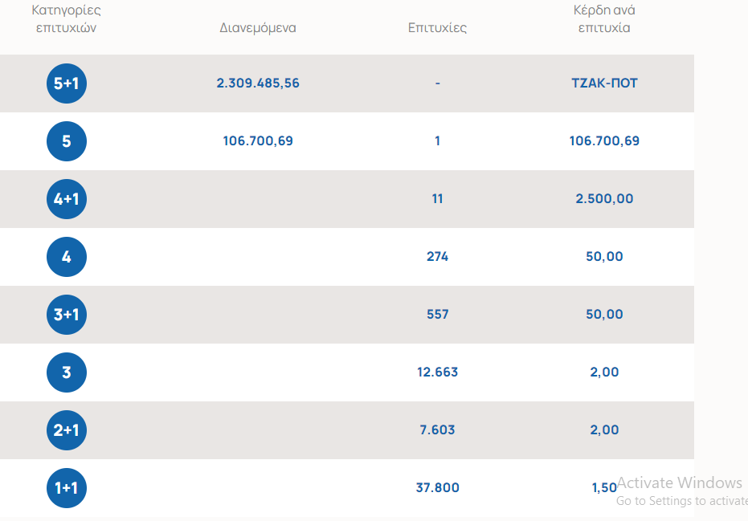Click the 2.309.485,56 distributed amount
748x521 pixels.
[x=258, y=83]
